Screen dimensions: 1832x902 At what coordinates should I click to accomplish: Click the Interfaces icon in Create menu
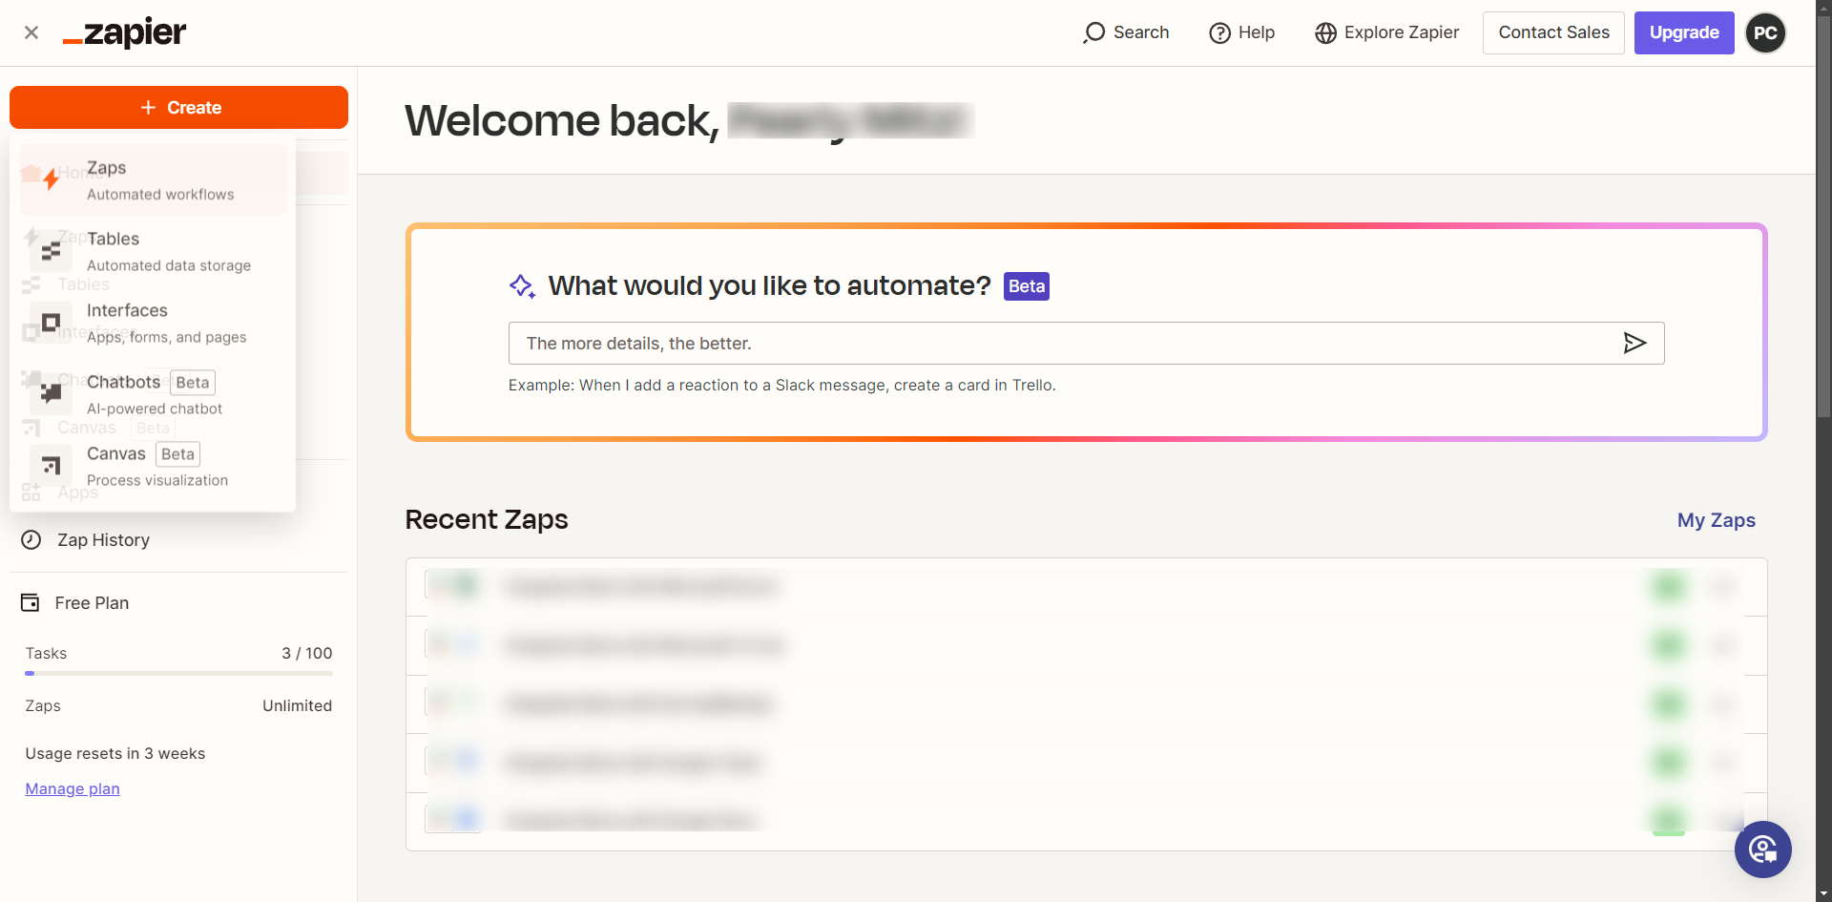52,323
